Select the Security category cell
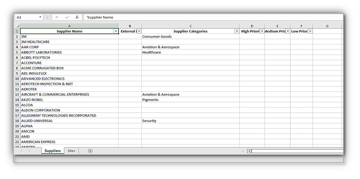 click(190, 121)
